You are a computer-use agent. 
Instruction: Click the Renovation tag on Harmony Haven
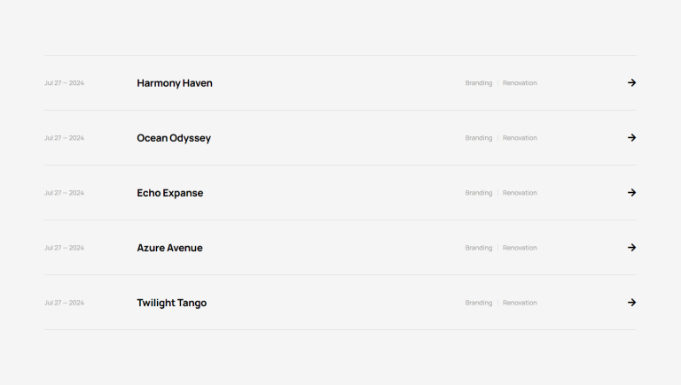520,83
